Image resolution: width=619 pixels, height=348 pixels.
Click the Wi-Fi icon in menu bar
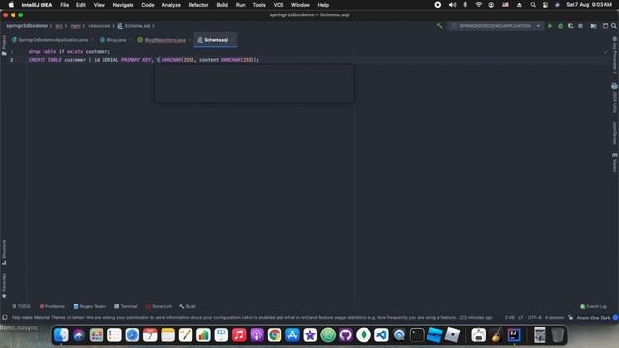(479, 5)
